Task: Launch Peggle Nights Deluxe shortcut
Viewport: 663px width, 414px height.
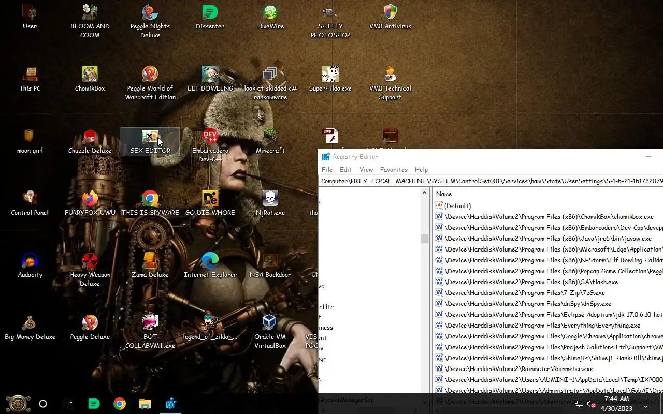Action: click(150, 21)
